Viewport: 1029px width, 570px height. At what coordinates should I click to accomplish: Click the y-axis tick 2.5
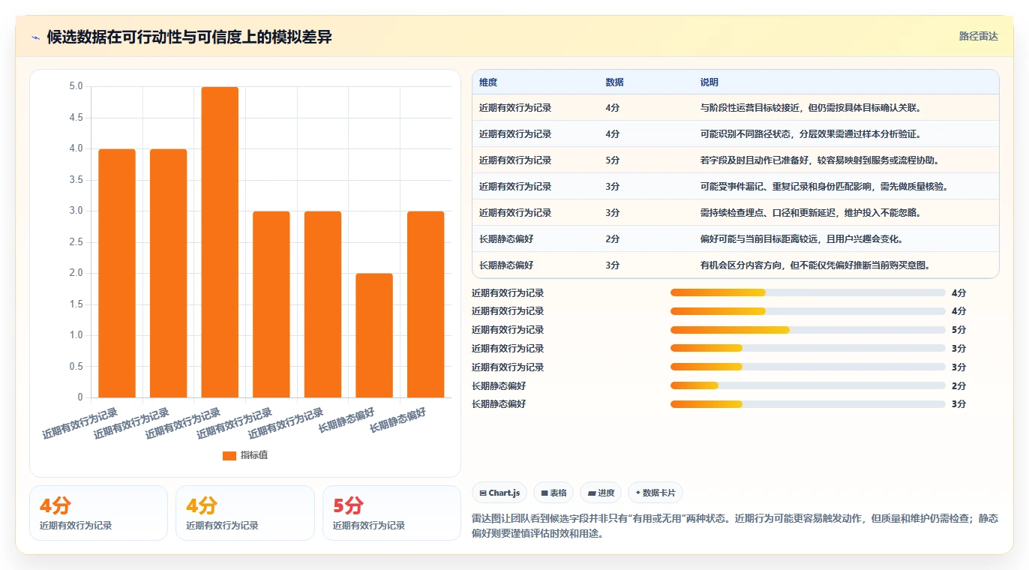click(x=76, y=242)
